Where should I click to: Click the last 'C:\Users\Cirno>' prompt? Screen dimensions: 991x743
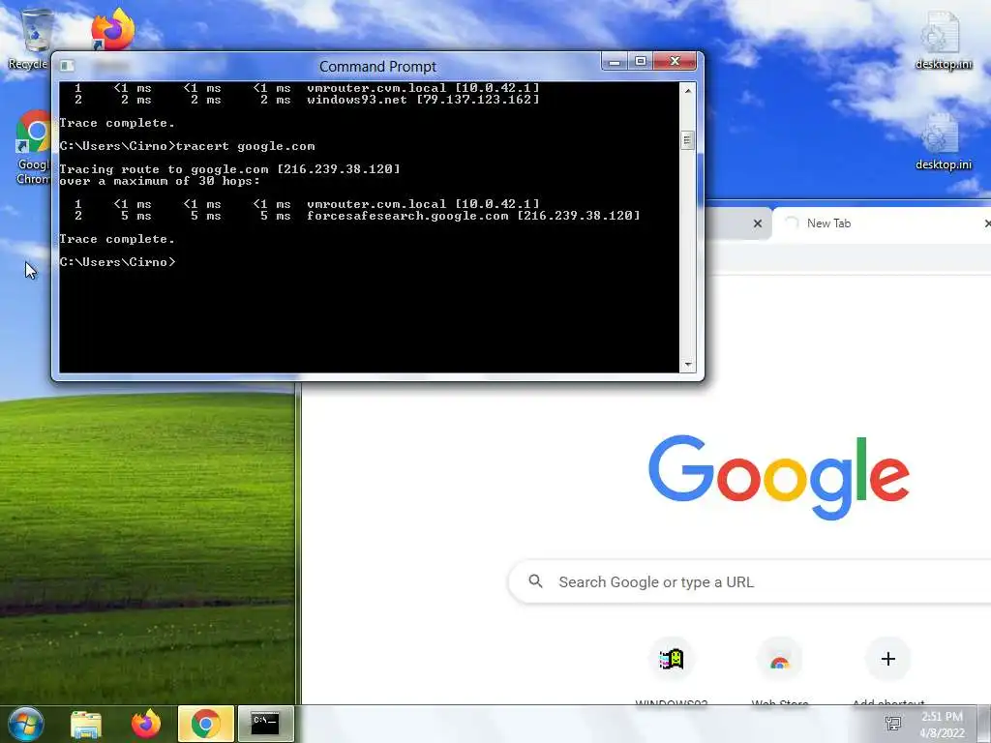pyautogui.click(x=117, y=261)
